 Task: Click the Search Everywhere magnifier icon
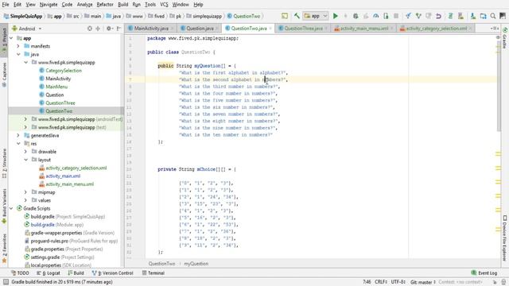(493, 16)
